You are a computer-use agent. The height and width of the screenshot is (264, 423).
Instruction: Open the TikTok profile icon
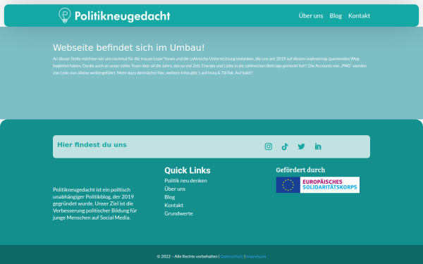(285, 146)
